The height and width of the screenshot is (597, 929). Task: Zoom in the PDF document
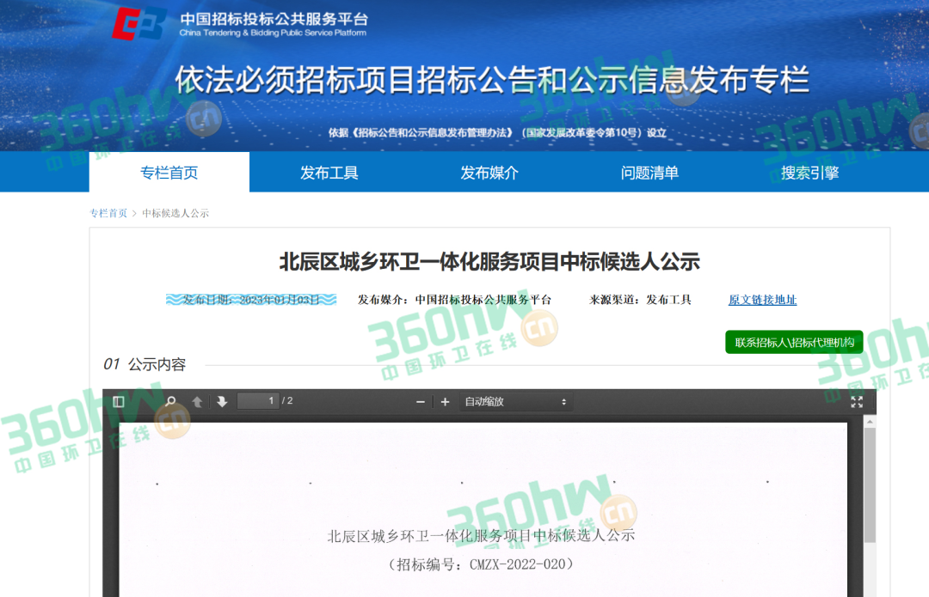pos(445,402)
